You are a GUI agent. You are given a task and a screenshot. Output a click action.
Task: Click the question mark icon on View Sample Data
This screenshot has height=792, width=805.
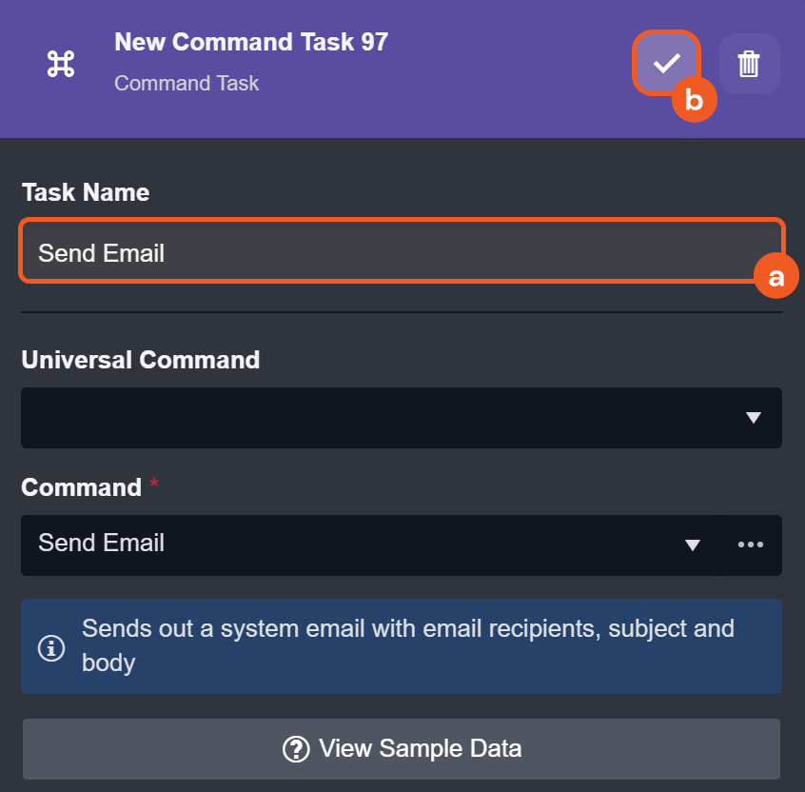(x=297, y=748)
